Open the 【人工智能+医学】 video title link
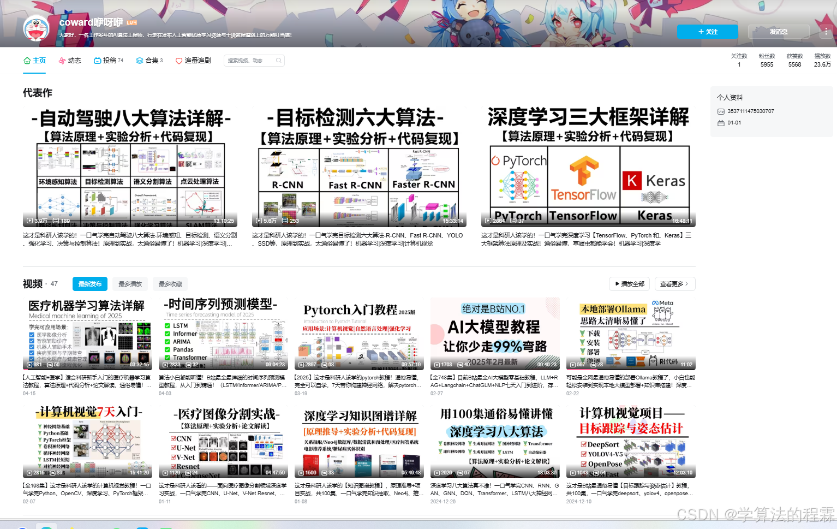 click(87, 381)
